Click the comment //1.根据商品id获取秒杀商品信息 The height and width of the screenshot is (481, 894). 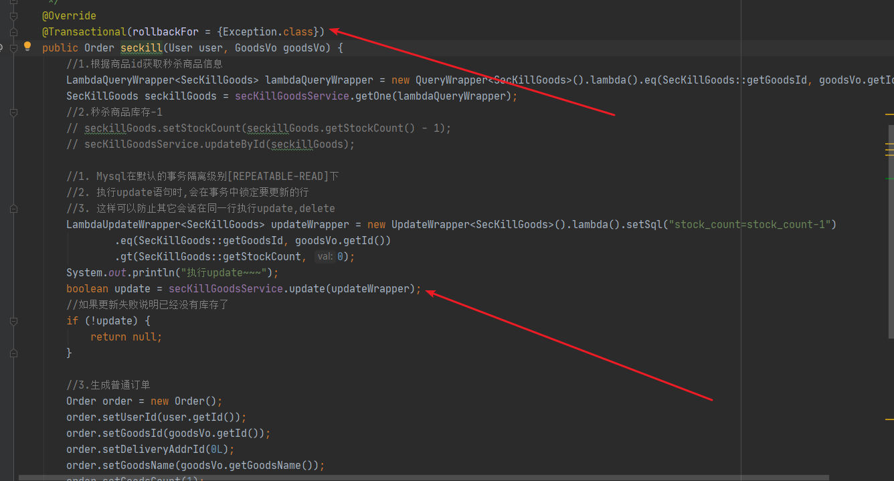tap(145, 64)
